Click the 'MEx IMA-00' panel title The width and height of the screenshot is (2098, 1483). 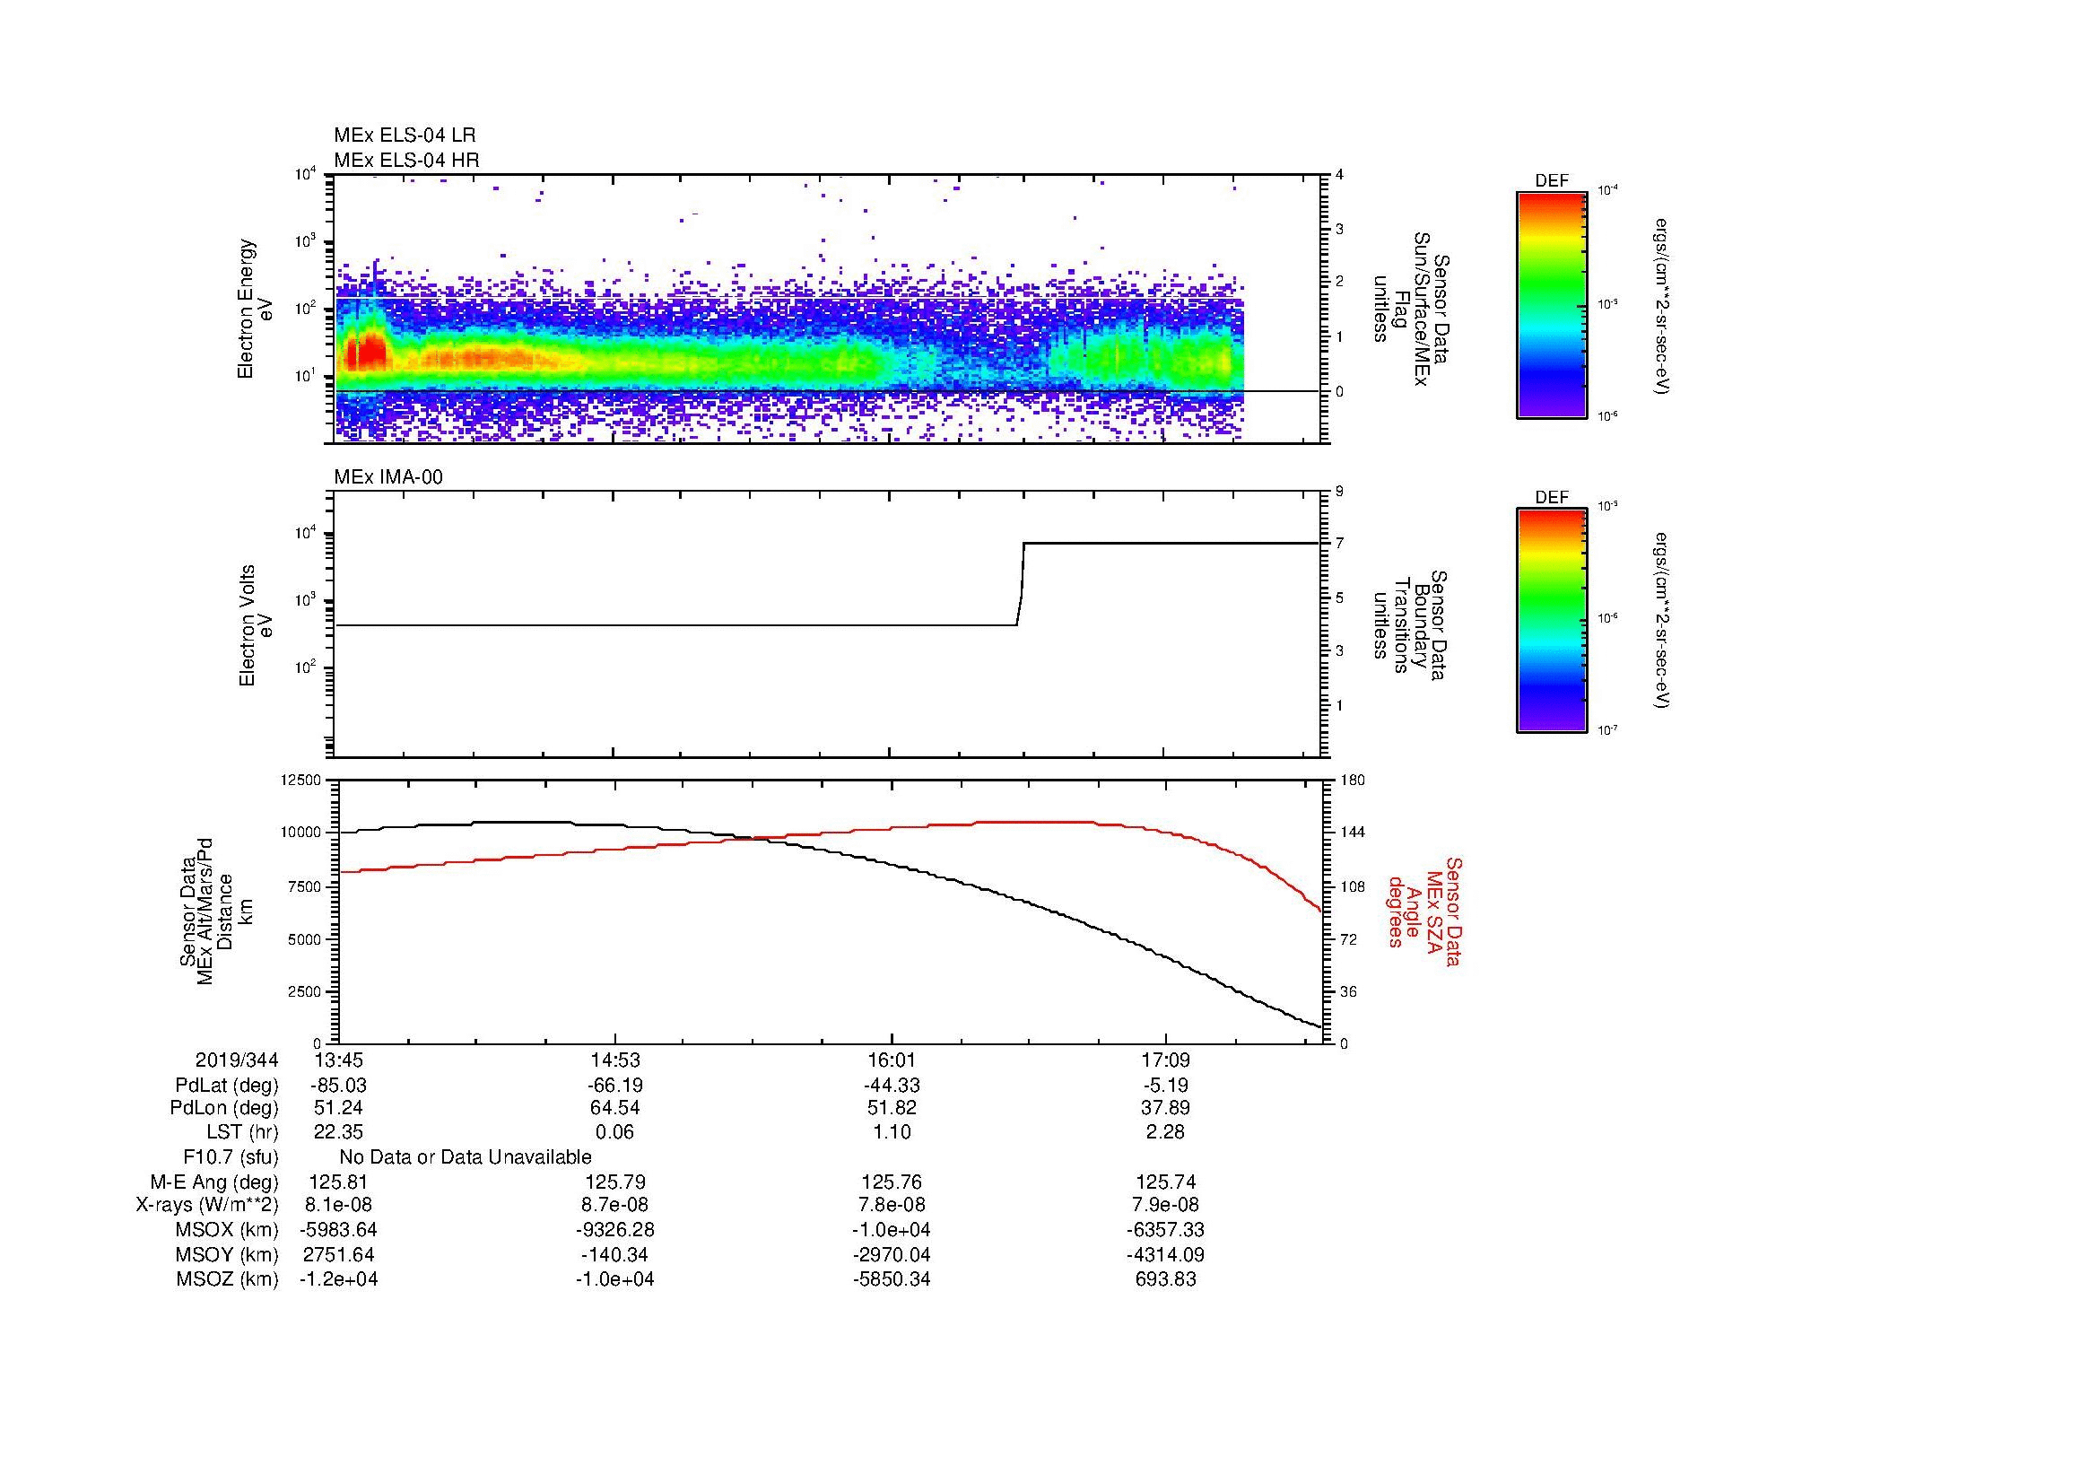coord(388,477)
